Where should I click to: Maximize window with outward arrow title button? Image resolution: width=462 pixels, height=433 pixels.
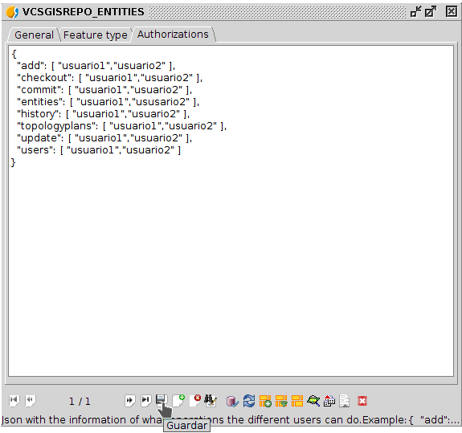click(431, 12)
